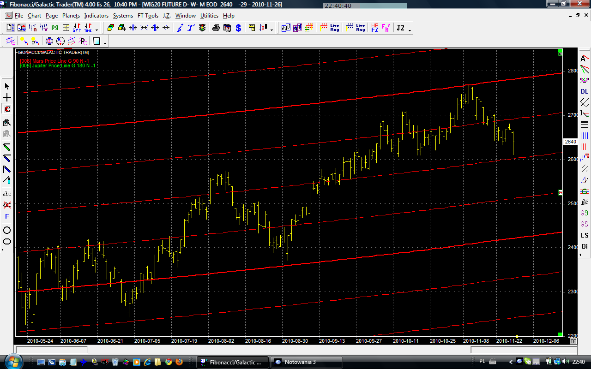Open dropdown arrow next to TIME icon
The width and height of the screenshot is (591, 369).
(x=96, y=30)
